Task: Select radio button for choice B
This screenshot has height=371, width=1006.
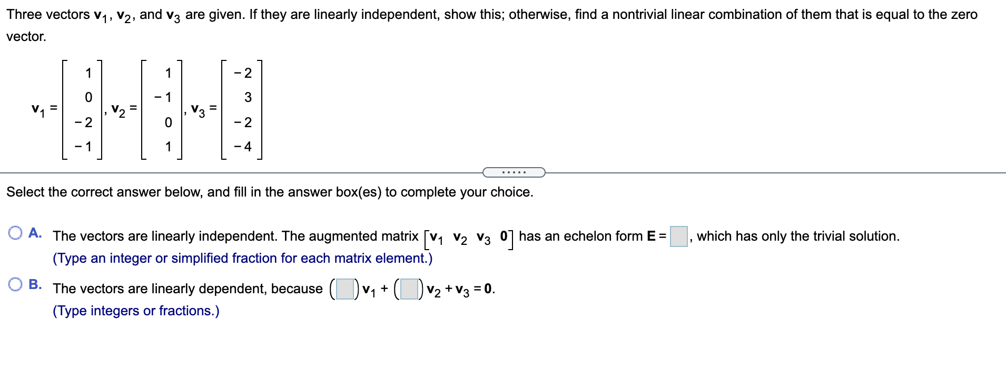Action: [16, 285]
